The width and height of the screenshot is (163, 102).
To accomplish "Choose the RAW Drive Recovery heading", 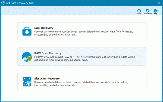I will pos(48,53).
